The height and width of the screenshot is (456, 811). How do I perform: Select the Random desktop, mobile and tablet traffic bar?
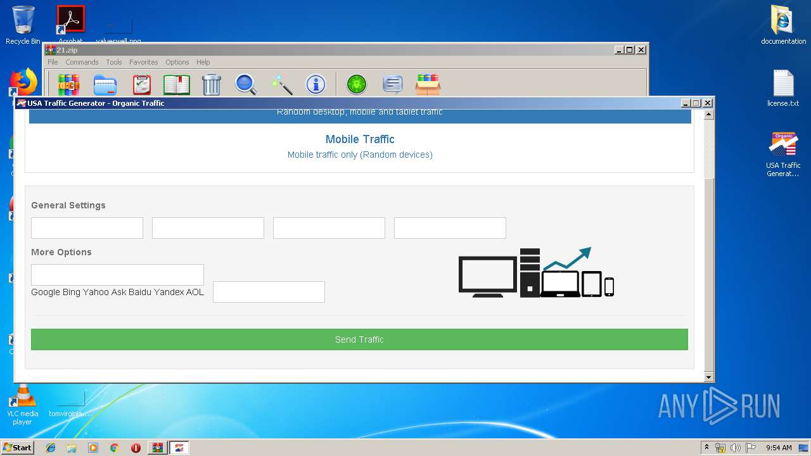pyautogui.click(x=360, y=115)
